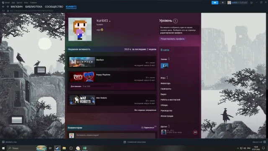Open the Warface game link
The width and height of the screenshot is (268, 151).
pyautogui.click(x=100, y=60)
